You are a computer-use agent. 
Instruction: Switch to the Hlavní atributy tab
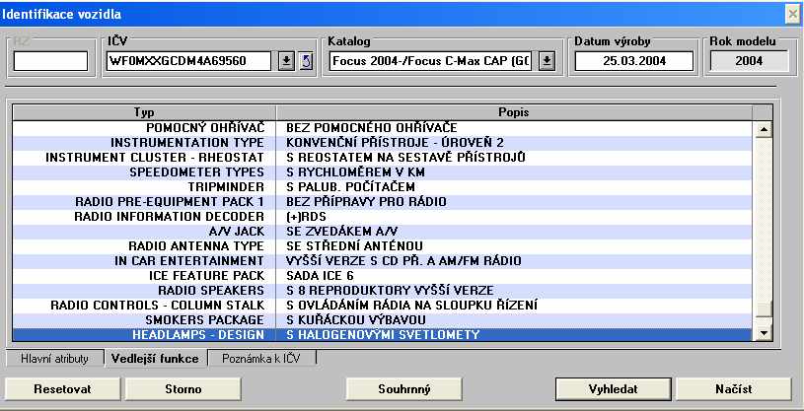(x=55, y=359)
